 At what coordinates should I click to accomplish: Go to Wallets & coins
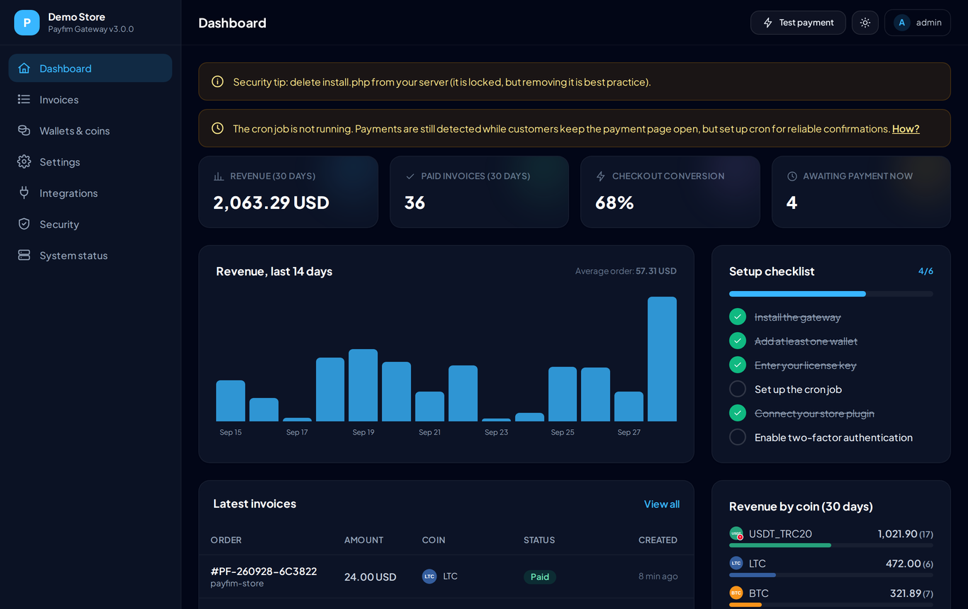(x=90, y=130)
